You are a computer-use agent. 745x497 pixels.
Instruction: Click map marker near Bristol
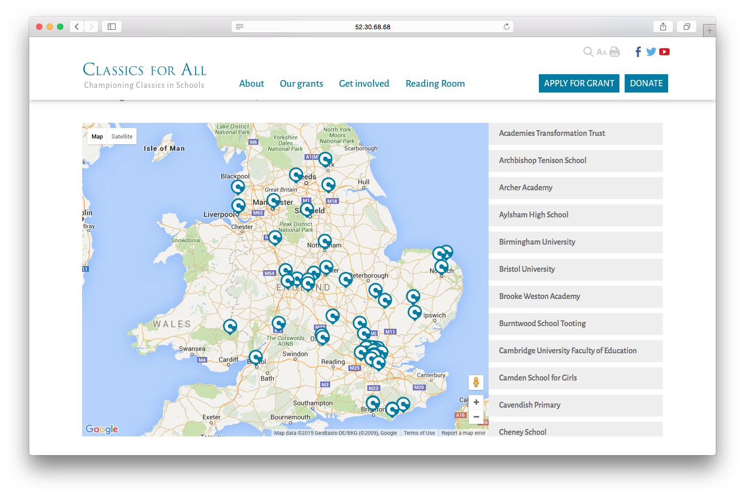[x=256, y=357]
